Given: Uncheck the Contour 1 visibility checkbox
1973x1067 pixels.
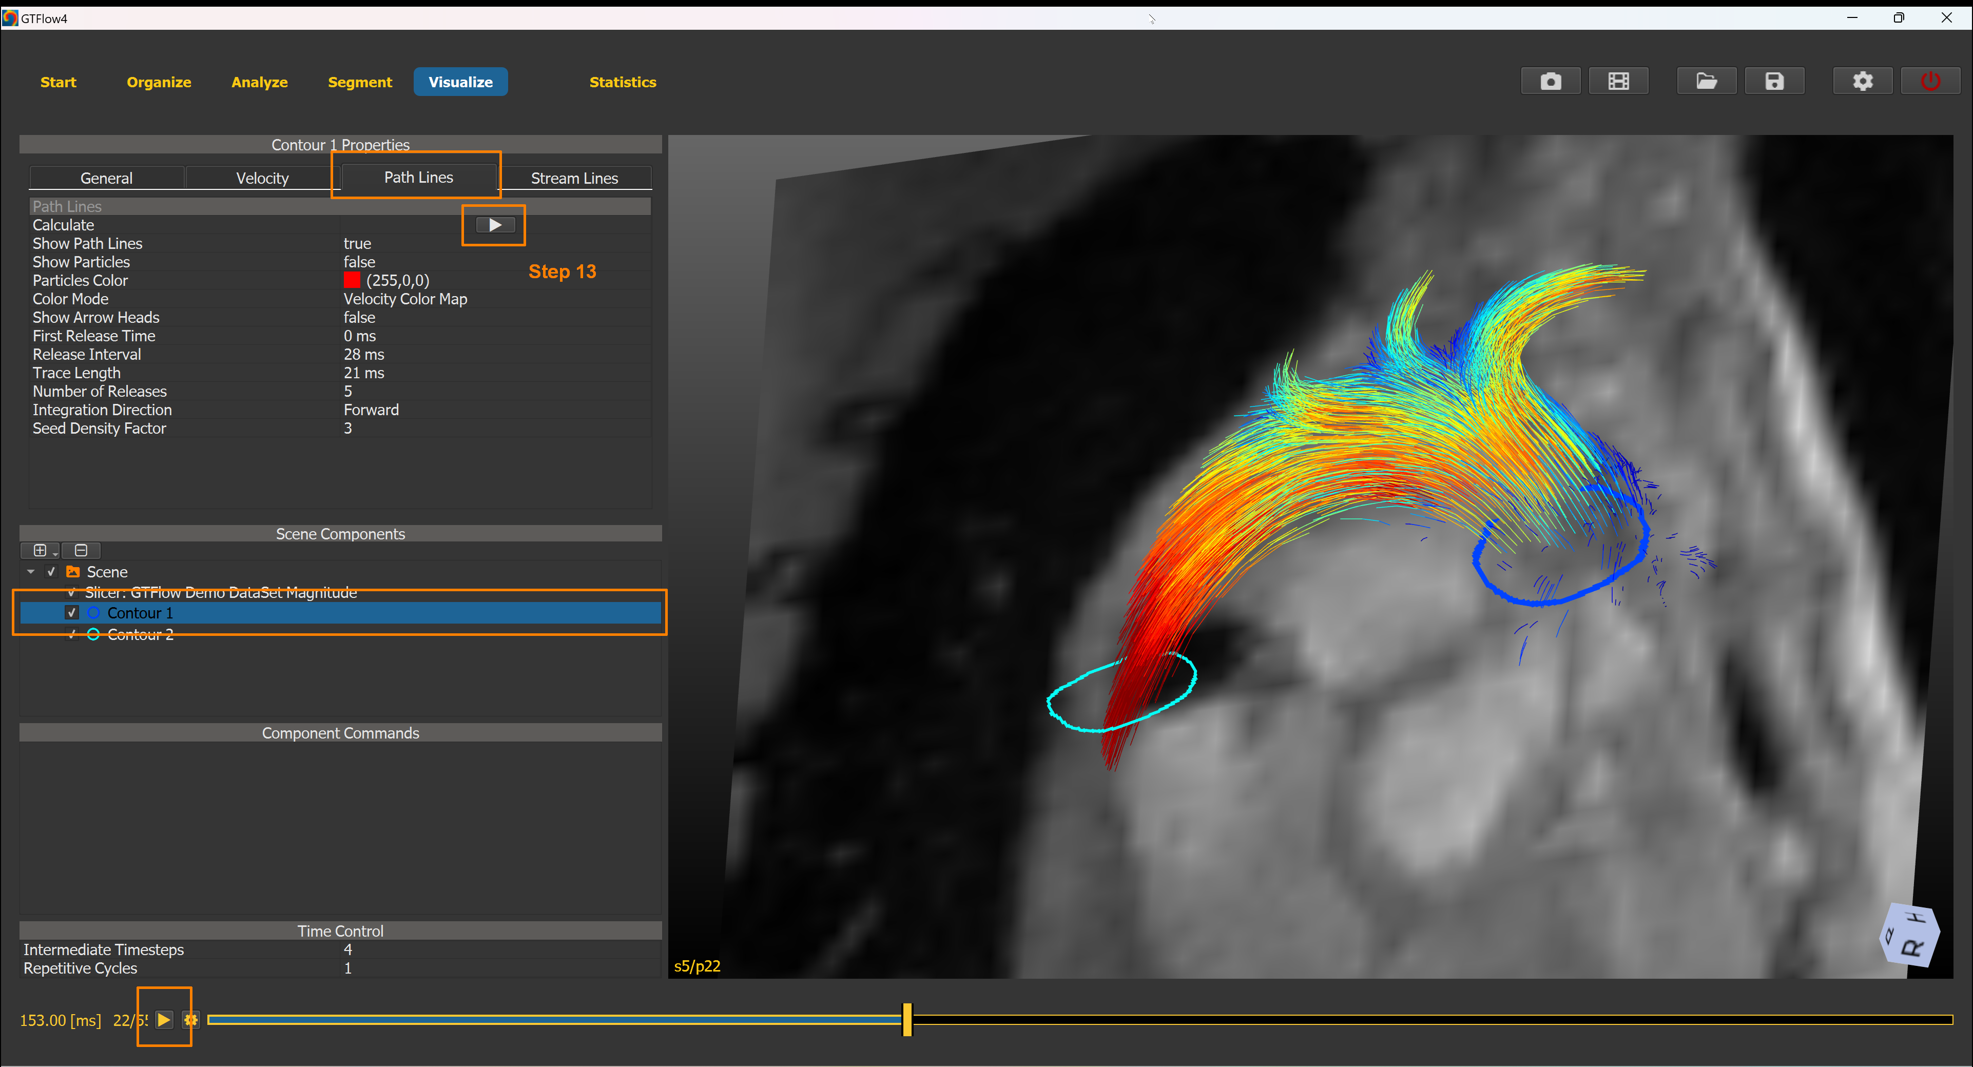Looking at the screenshot, I should [72, 613].
